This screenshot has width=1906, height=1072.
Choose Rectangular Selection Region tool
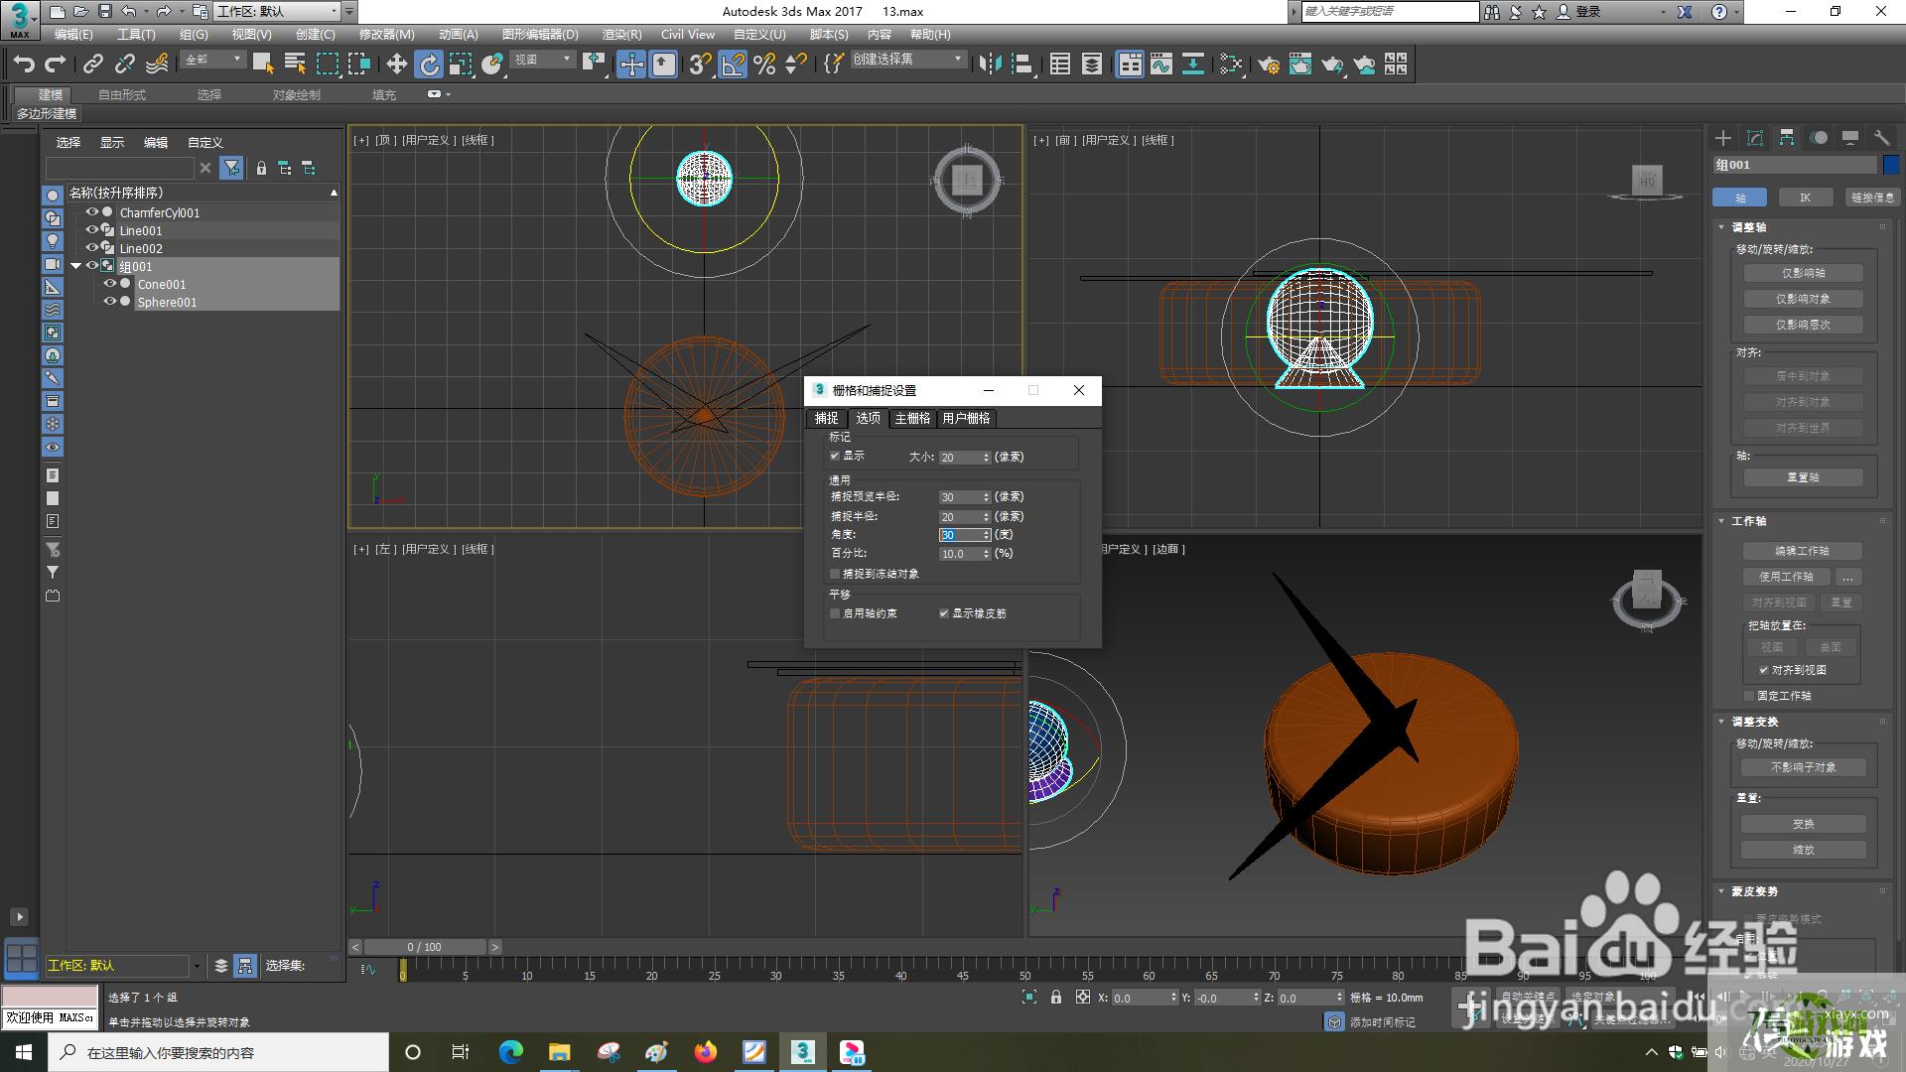point(328,65)
